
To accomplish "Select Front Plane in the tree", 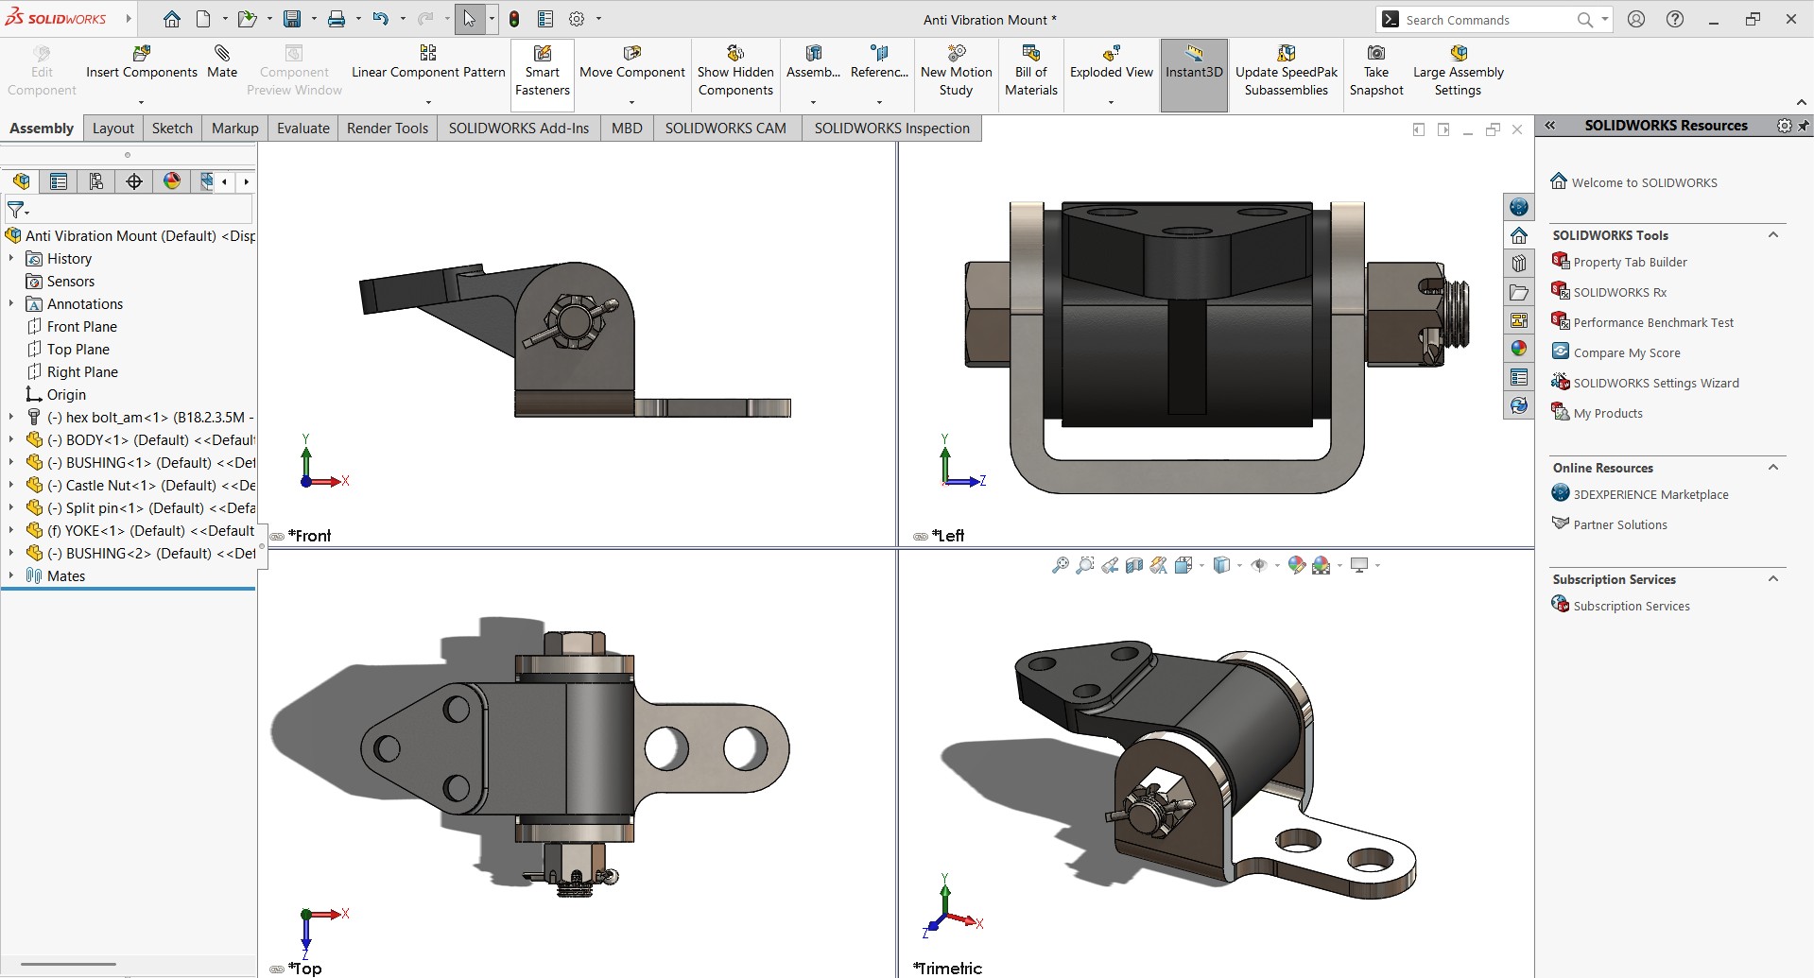I will coord(81,326).
